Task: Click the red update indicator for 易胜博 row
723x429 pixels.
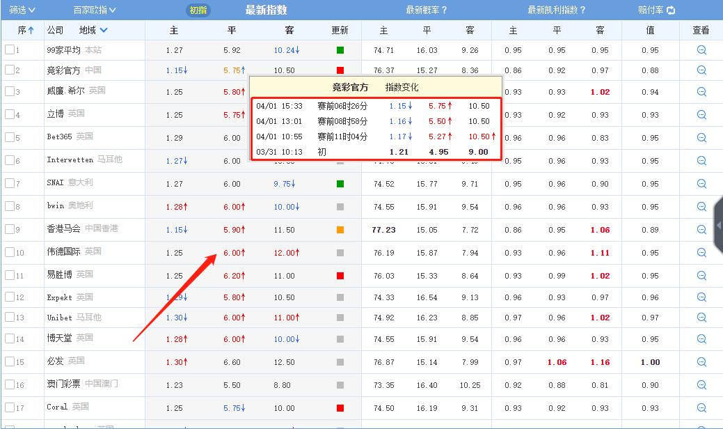Action: [x=339, y=275]
